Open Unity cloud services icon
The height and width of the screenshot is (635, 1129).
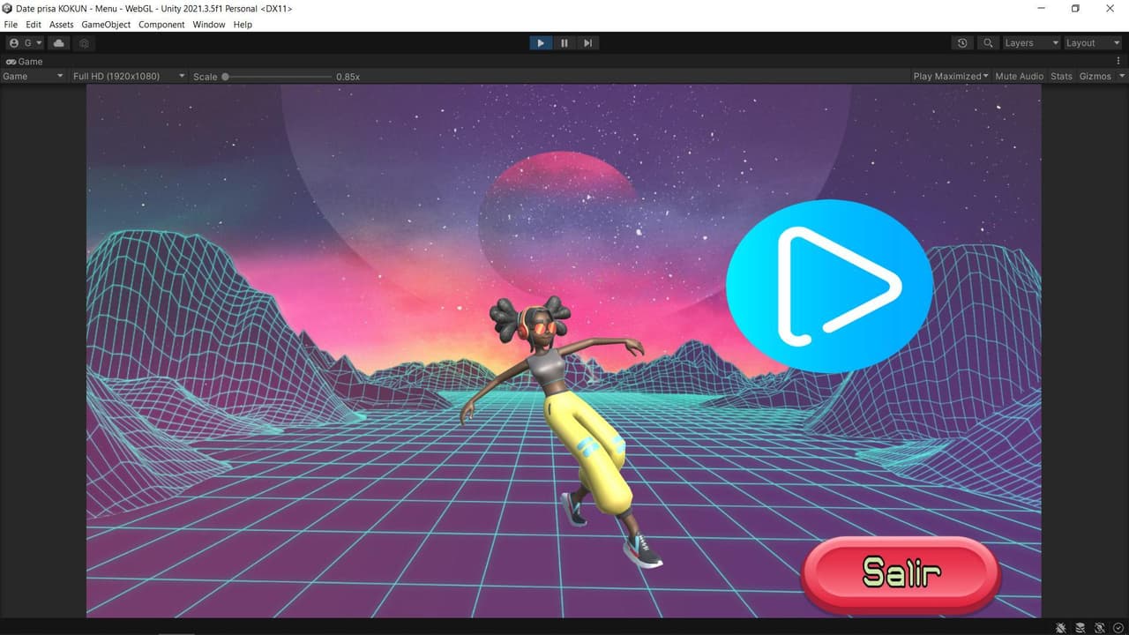pos(58,42)
